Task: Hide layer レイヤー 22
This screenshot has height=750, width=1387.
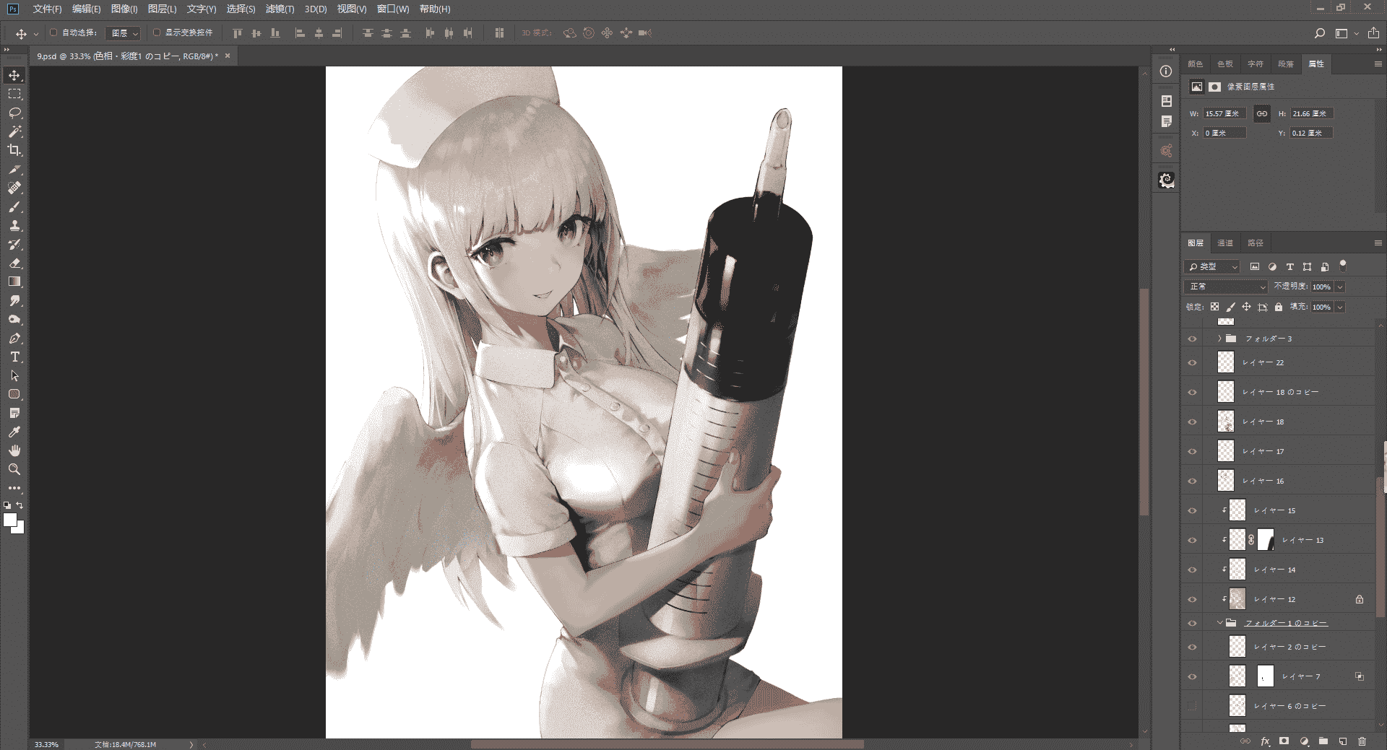Action: coord(1192,362)
